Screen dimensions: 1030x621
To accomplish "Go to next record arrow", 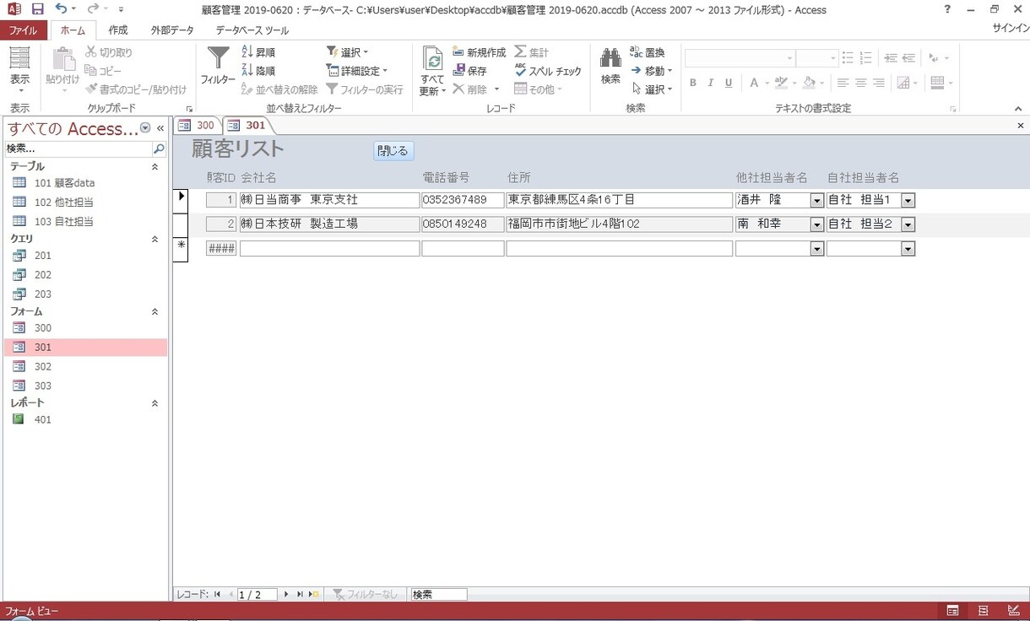I will tap(286, 595).
